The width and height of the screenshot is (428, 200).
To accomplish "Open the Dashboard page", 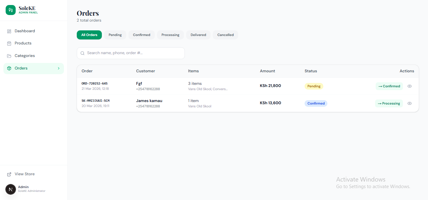I will (x=34, y=31).
